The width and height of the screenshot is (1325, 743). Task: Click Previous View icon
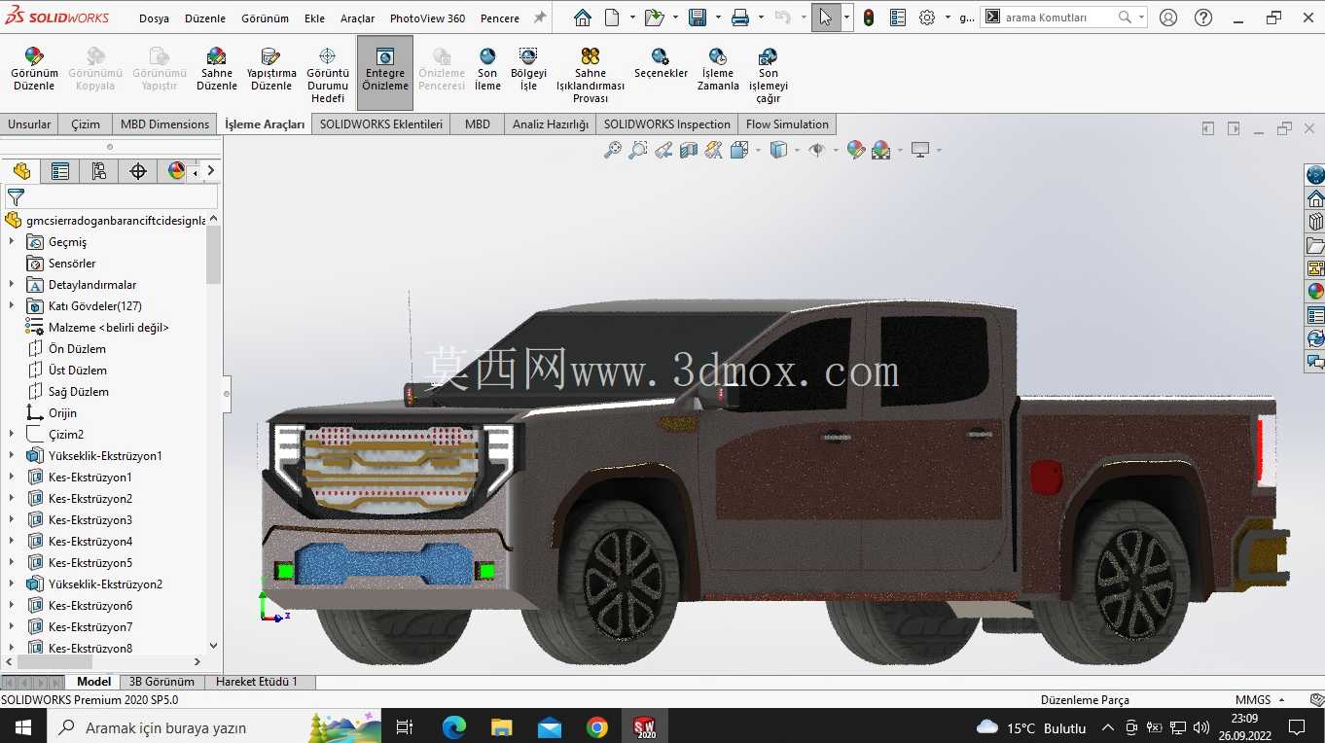coord(663,150)
